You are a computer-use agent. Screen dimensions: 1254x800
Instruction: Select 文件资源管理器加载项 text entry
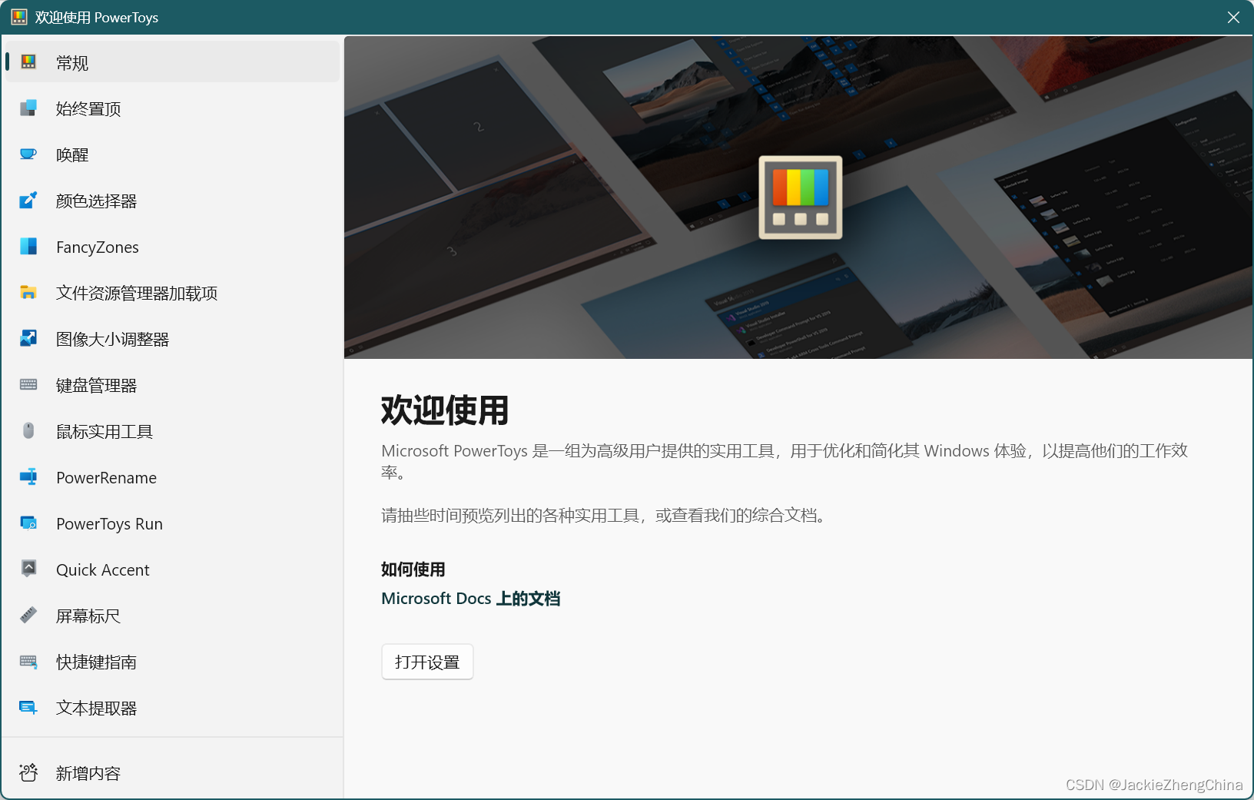(137, 294)
